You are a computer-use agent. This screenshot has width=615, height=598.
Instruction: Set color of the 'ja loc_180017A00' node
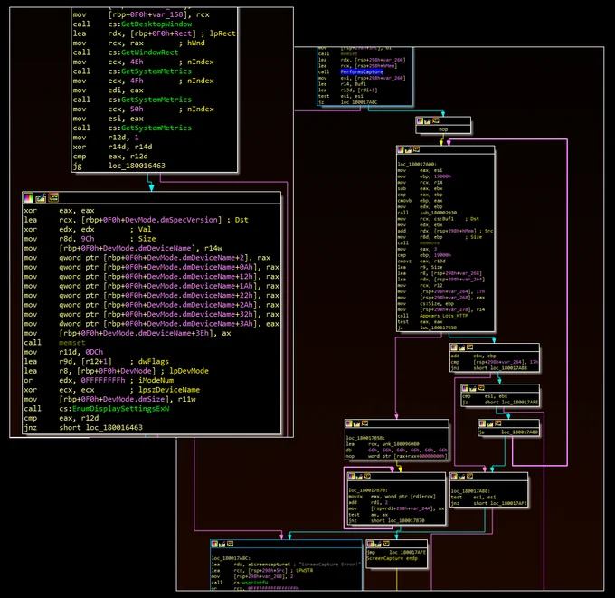click(x=482, y=423)
